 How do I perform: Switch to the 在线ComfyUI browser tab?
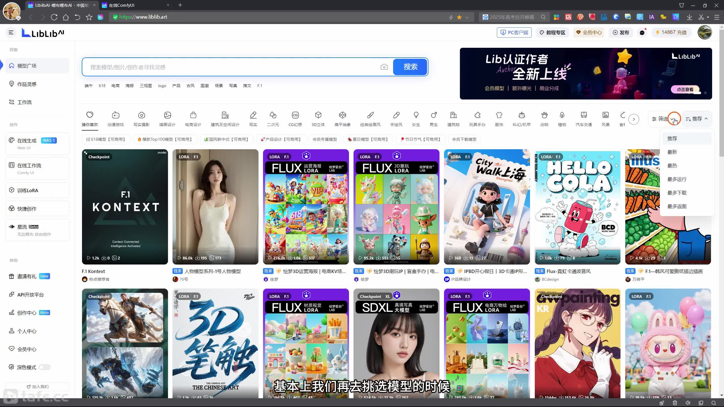pos(136,5)
